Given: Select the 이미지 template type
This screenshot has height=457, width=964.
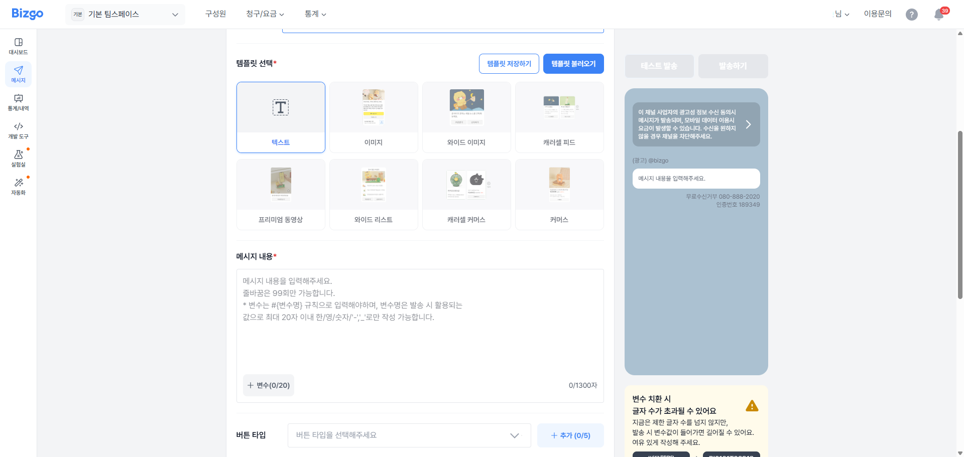Looking at the screenshot, I should (x=374, y=117).
